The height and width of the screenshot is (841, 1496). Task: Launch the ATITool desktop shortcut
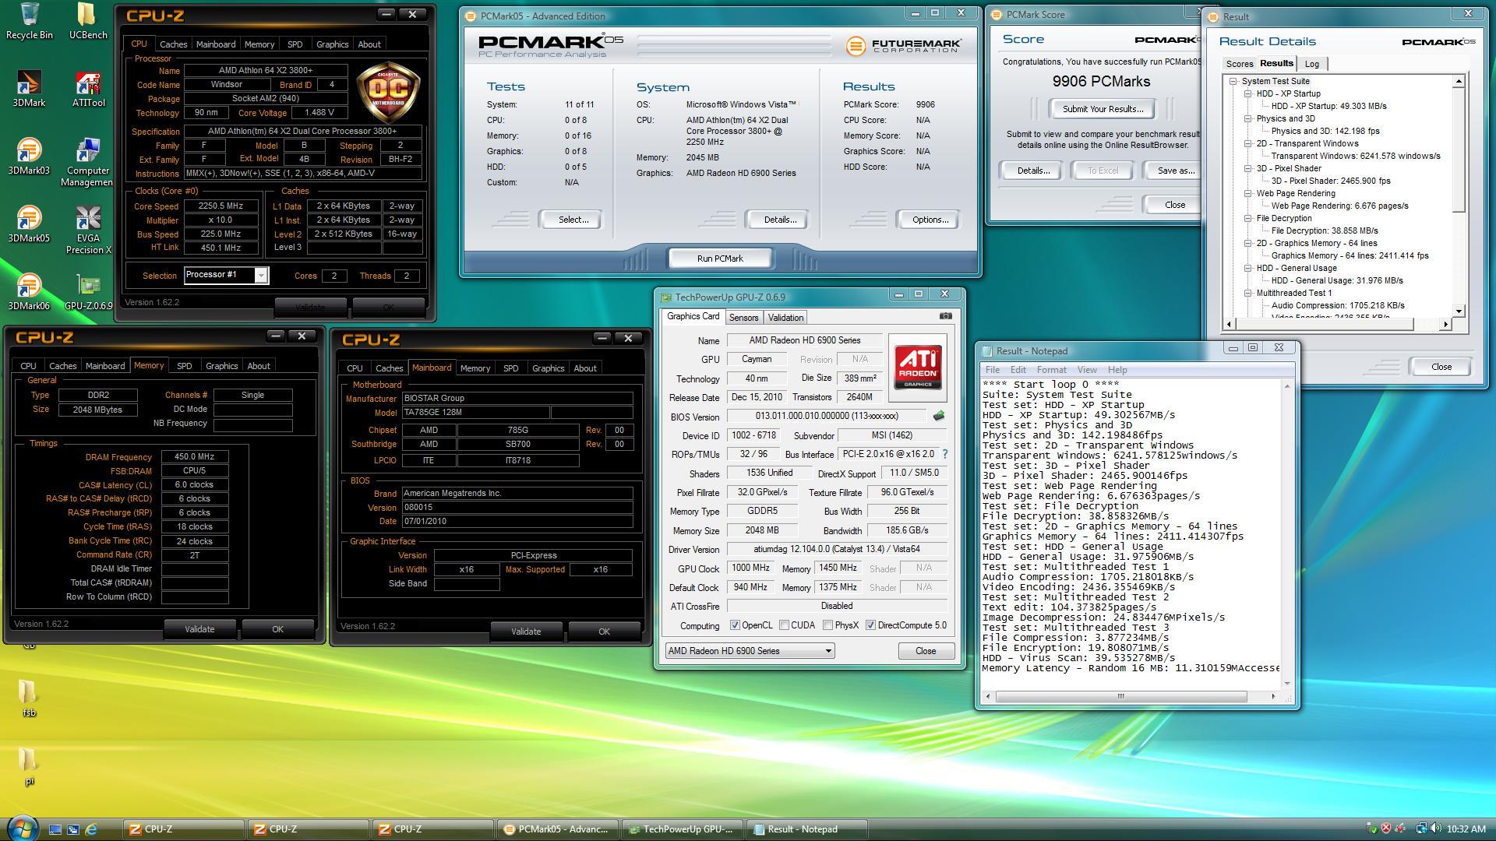point(88,89)
